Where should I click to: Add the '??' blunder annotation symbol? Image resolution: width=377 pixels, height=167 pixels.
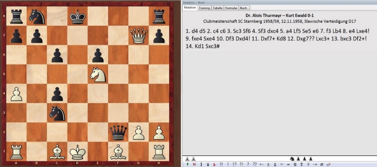click(254, 164)
